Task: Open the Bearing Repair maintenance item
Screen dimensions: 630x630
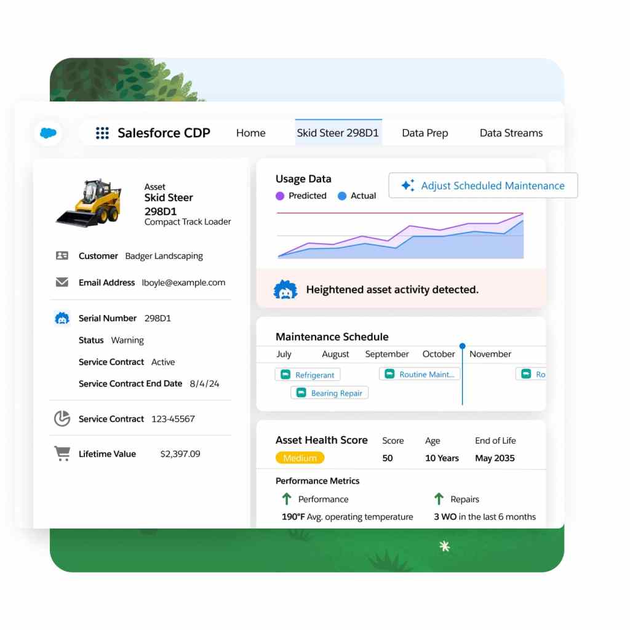Action: coord(330,393)
